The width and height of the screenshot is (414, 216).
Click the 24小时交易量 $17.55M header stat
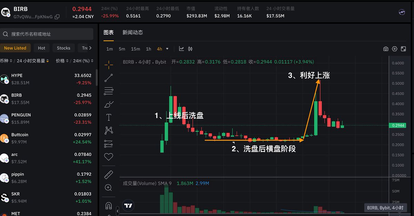[x=280, y=12]
